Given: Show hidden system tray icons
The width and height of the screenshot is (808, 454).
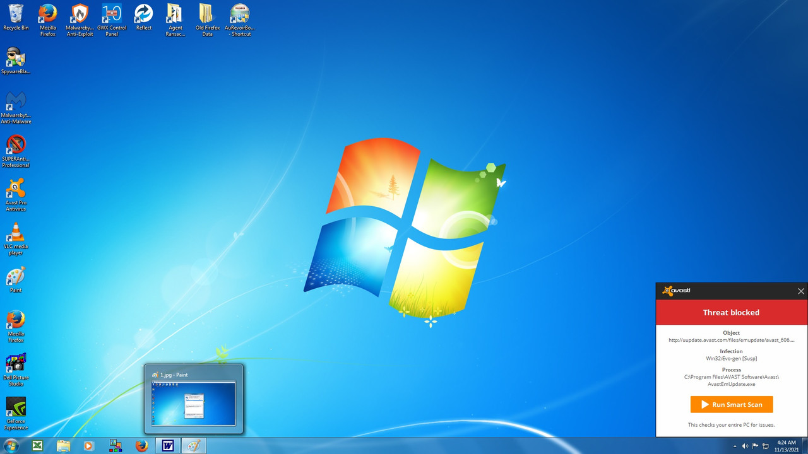Looking at the screenshot, I should [x=735, y=446].
